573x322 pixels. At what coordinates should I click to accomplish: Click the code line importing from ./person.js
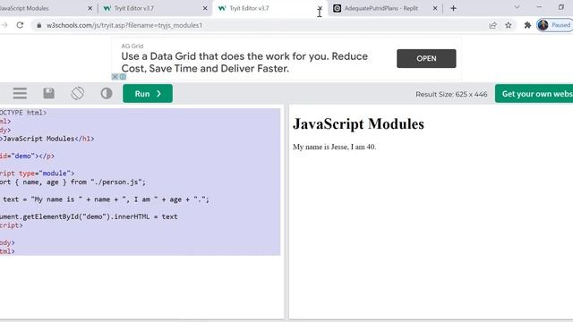(73, 182)
